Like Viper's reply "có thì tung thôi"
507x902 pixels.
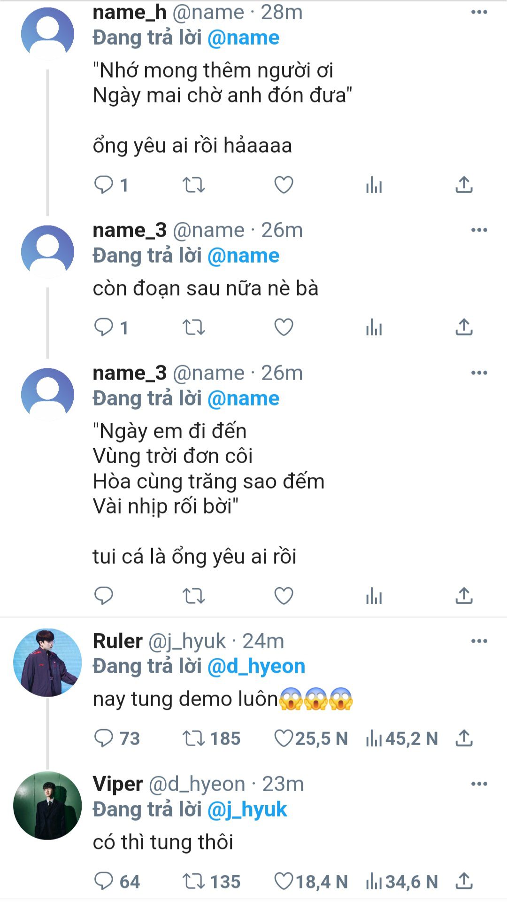(284, 881)
